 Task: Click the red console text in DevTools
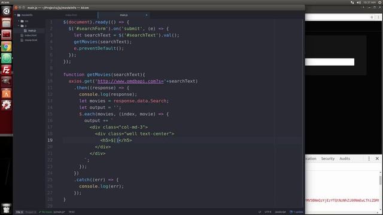tap(342, 201)
